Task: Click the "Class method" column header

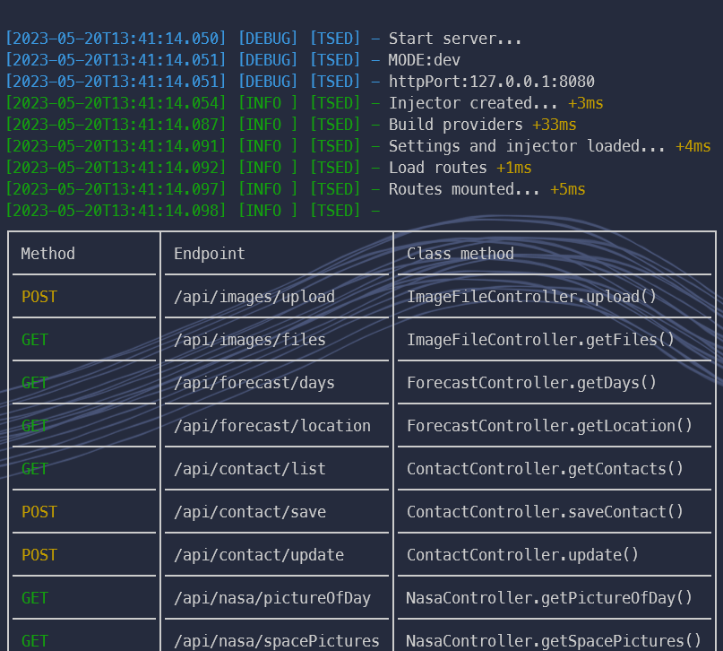Action: (x=460, y=254)
